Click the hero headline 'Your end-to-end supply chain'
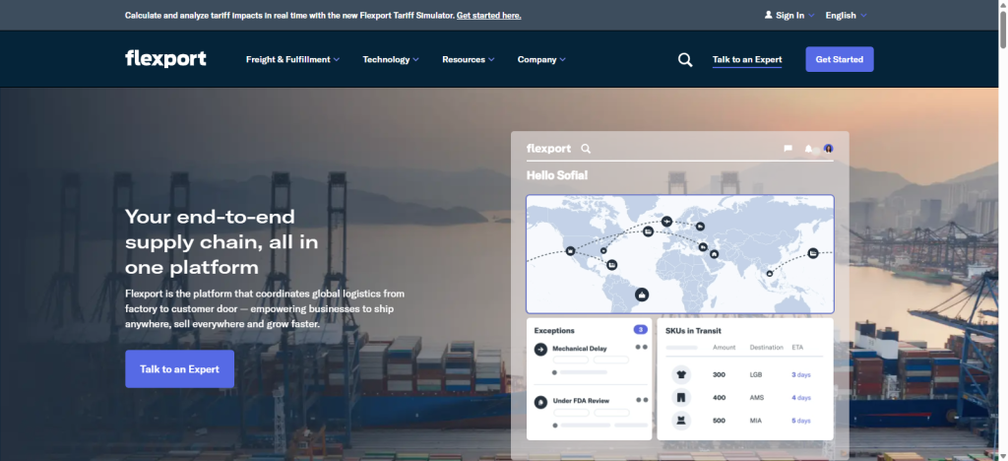Image resolution: width=1008 pixels, height=461 pixels. click(221, 241)
